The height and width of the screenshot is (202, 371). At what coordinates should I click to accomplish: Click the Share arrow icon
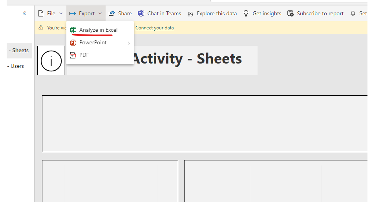(111, 13)
